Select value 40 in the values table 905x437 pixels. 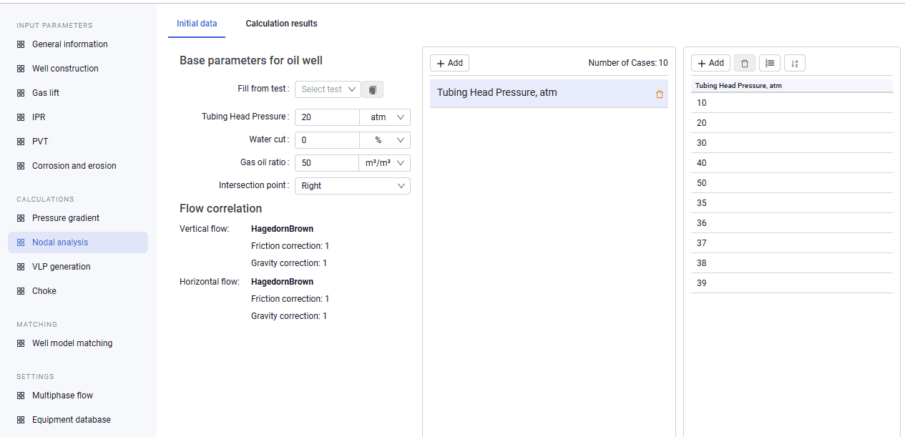[x=792, y=163]
